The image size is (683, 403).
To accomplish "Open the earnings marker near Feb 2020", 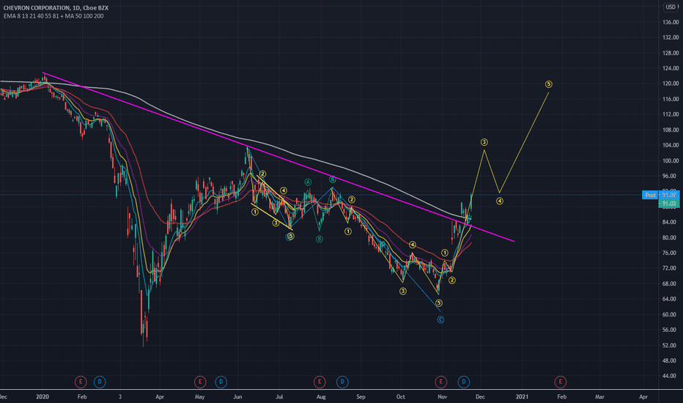I will (x=81, y=382).
